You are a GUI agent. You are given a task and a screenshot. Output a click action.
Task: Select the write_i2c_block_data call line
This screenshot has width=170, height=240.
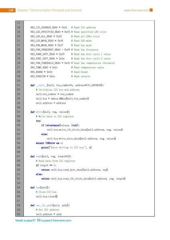point(85,130)
